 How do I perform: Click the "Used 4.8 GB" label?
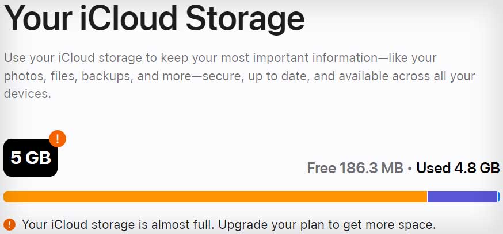(458, 168)
